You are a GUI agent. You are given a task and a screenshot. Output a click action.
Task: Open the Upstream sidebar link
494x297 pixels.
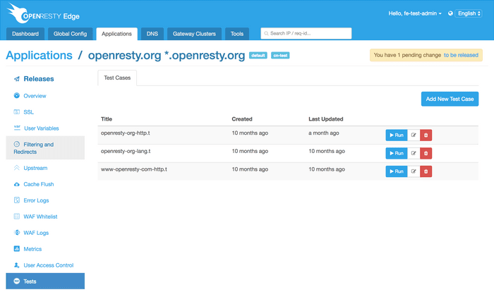[x=35, y=168]
